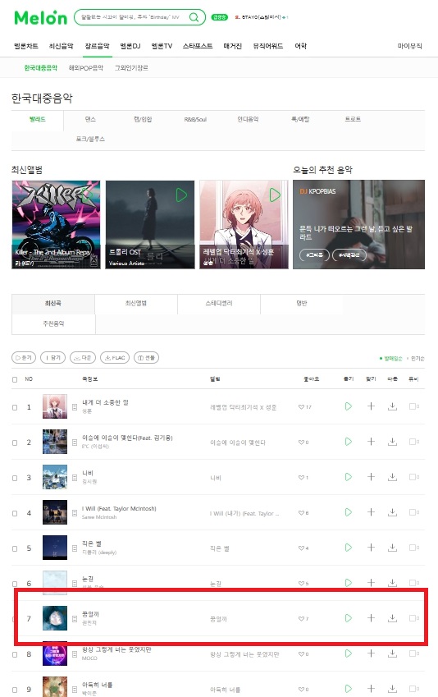The height and width of the screenshot is (697, 438).
Task: Check the select-all checkbox in list header
Action: click(15, 379)
